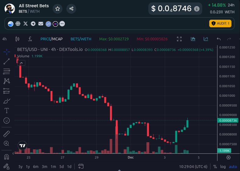This screenshot has height=171, width=240.
Task: Switch chart to PRICE mode
Action: (45, 39)
